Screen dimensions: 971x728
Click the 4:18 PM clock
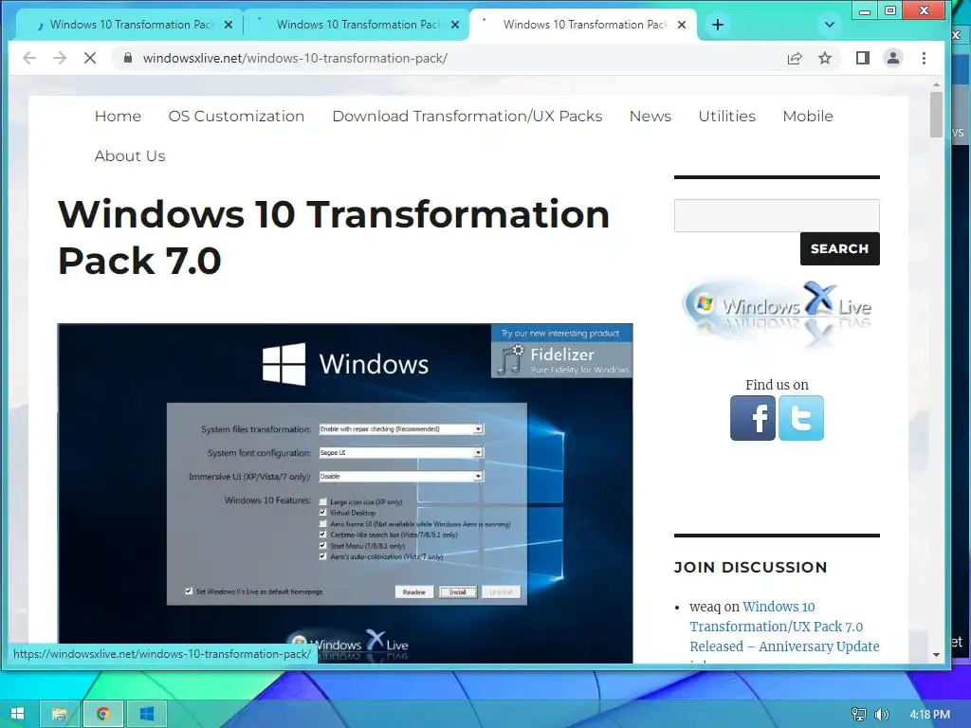[x=930, y=715]
